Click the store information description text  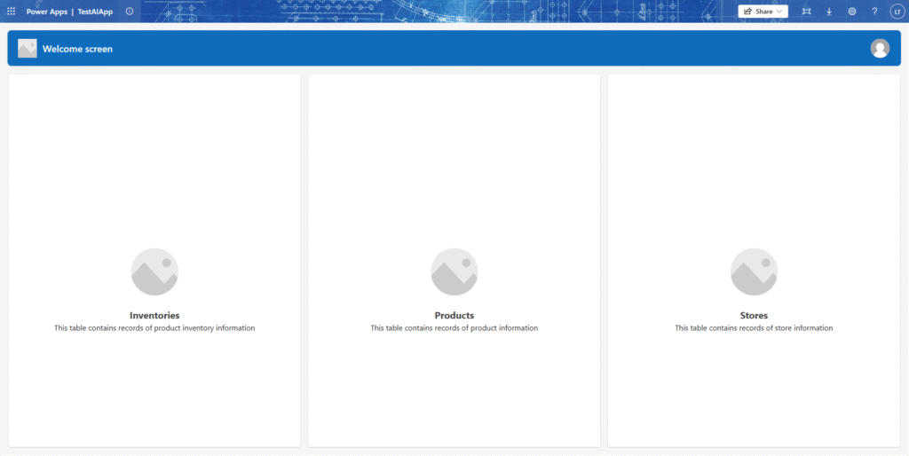[x=754, y=328]
